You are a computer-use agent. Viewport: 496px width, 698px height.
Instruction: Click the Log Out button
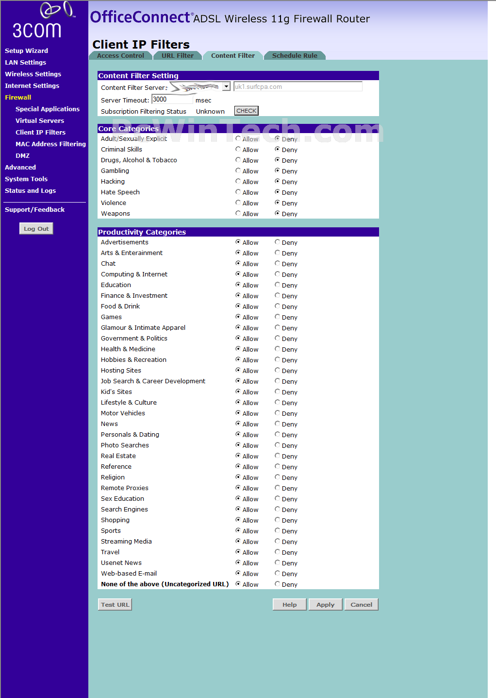(36, 229)
